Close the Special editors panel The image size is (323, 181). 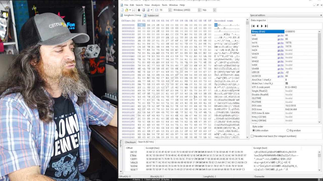[321, 15]
